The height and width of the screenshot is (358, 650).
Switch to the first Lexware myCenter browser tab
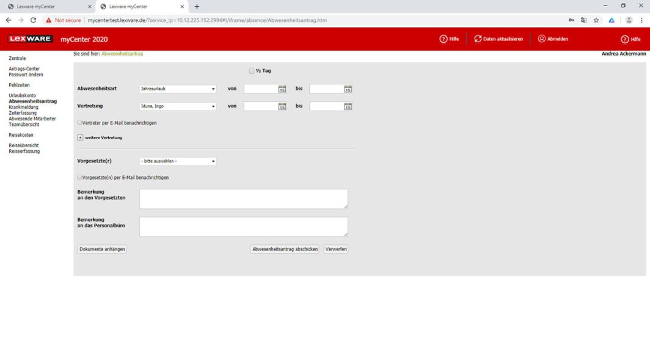click(x=48, y=7)
